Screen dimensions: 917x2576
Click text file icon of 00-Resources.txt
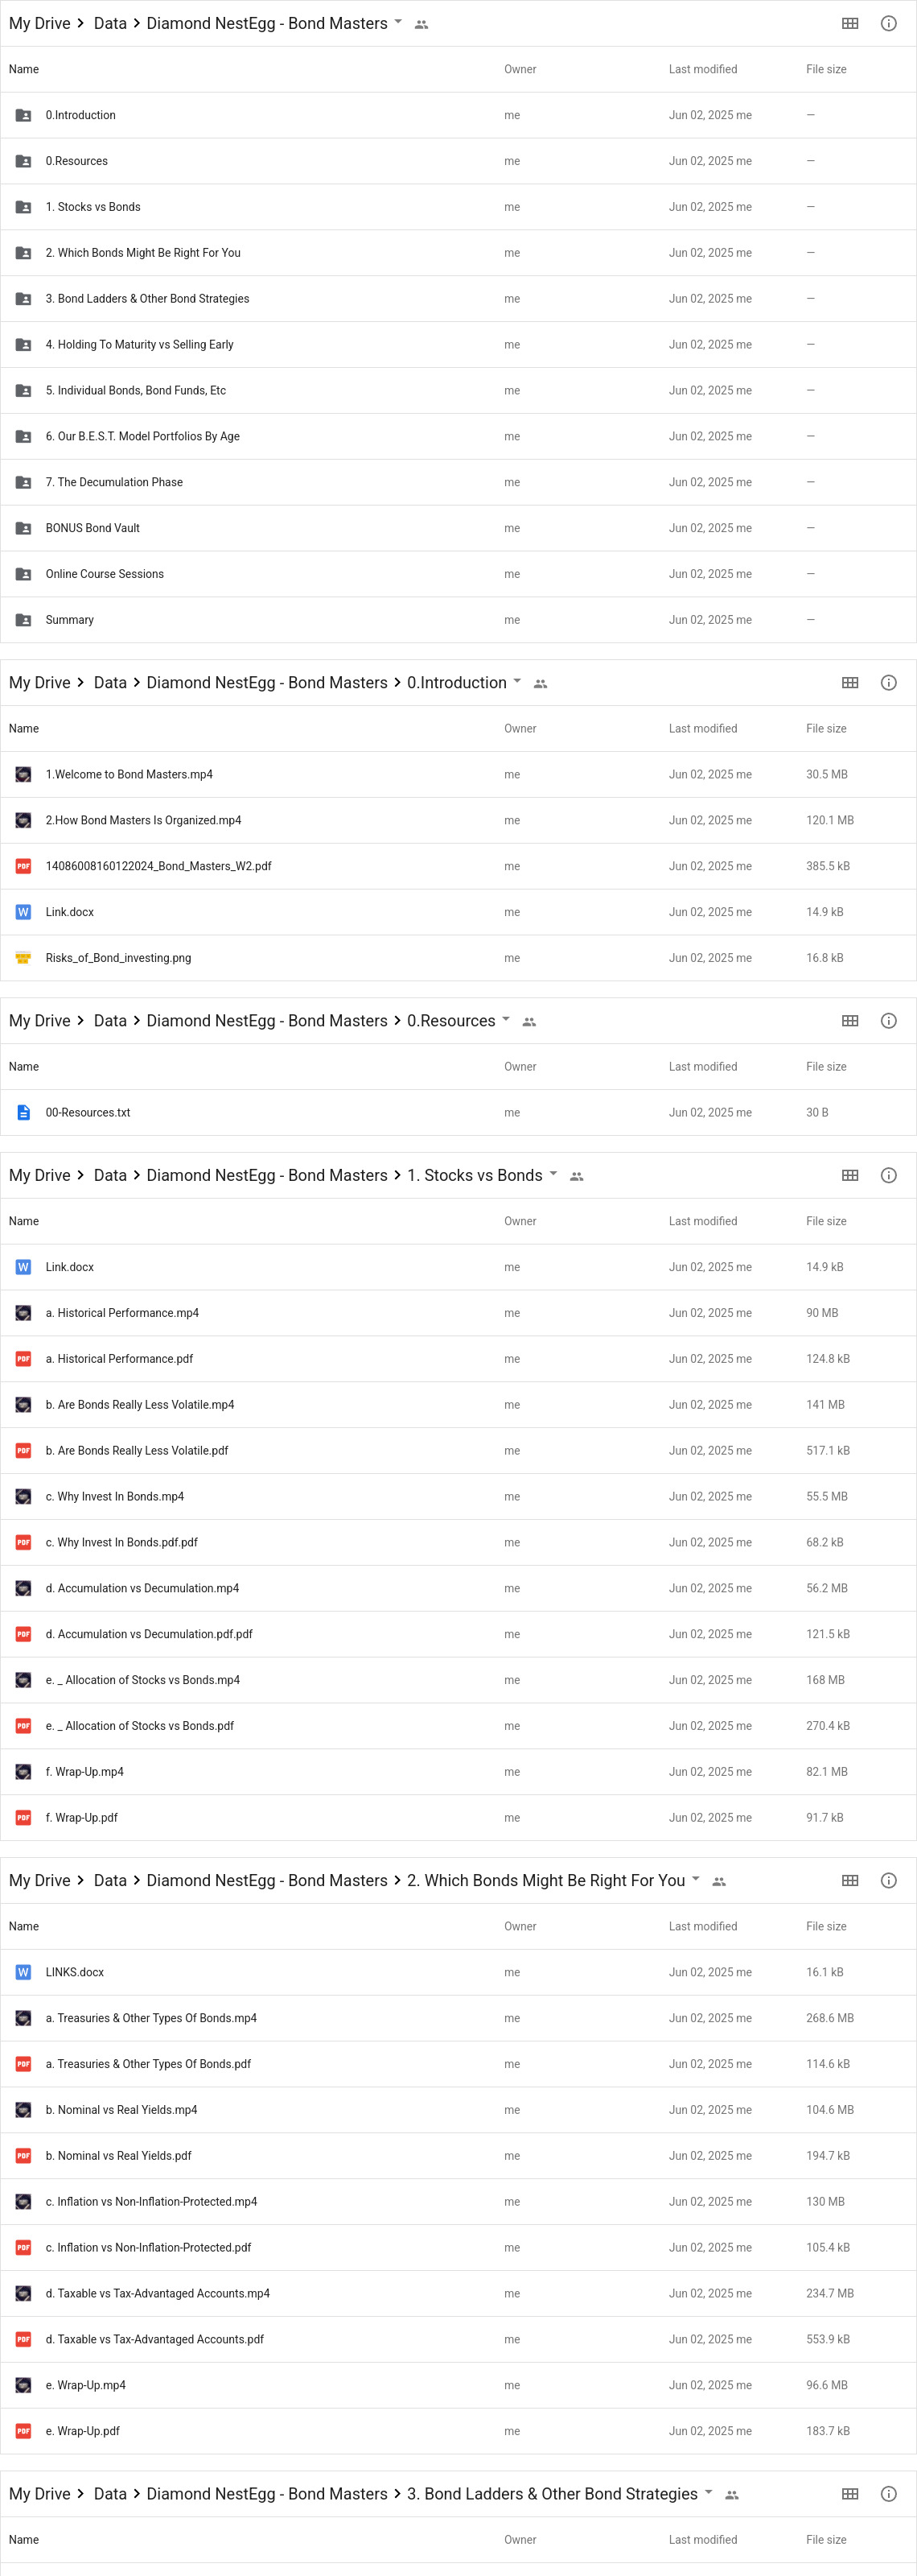click(23, 1112)
